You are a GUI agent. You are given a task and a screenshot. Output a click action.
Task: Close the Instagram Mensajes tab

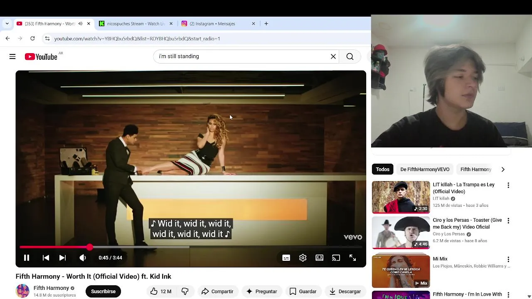[x=254, y=24]
